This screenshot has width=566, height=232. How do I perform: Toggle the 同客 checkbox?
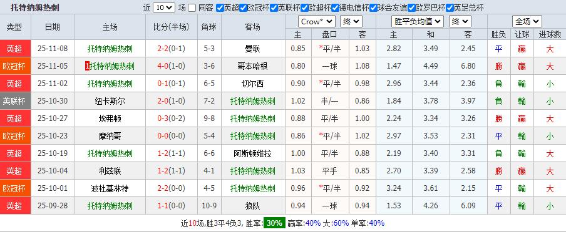point(192,8)
